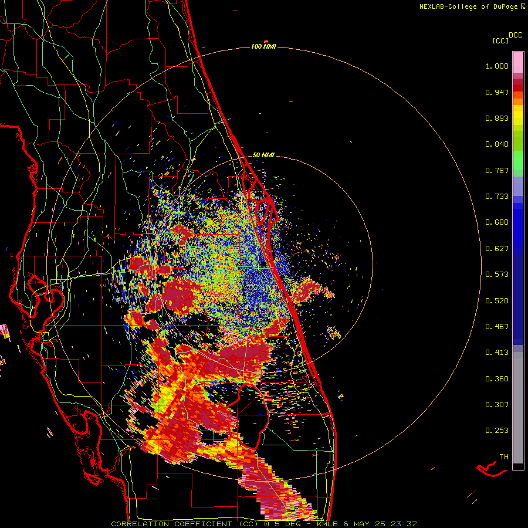The image size is (528, 528).
Task: Click the KMLB radar site marker dot
Action: [x=263, y=265]
